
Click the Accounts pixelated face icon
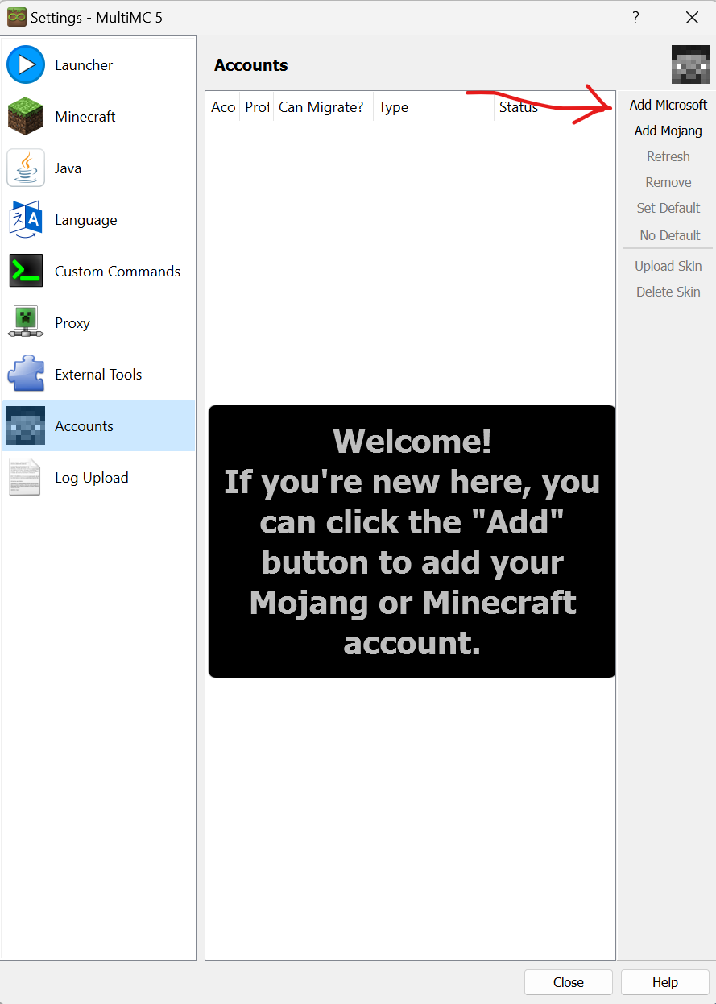pos(26,426)
